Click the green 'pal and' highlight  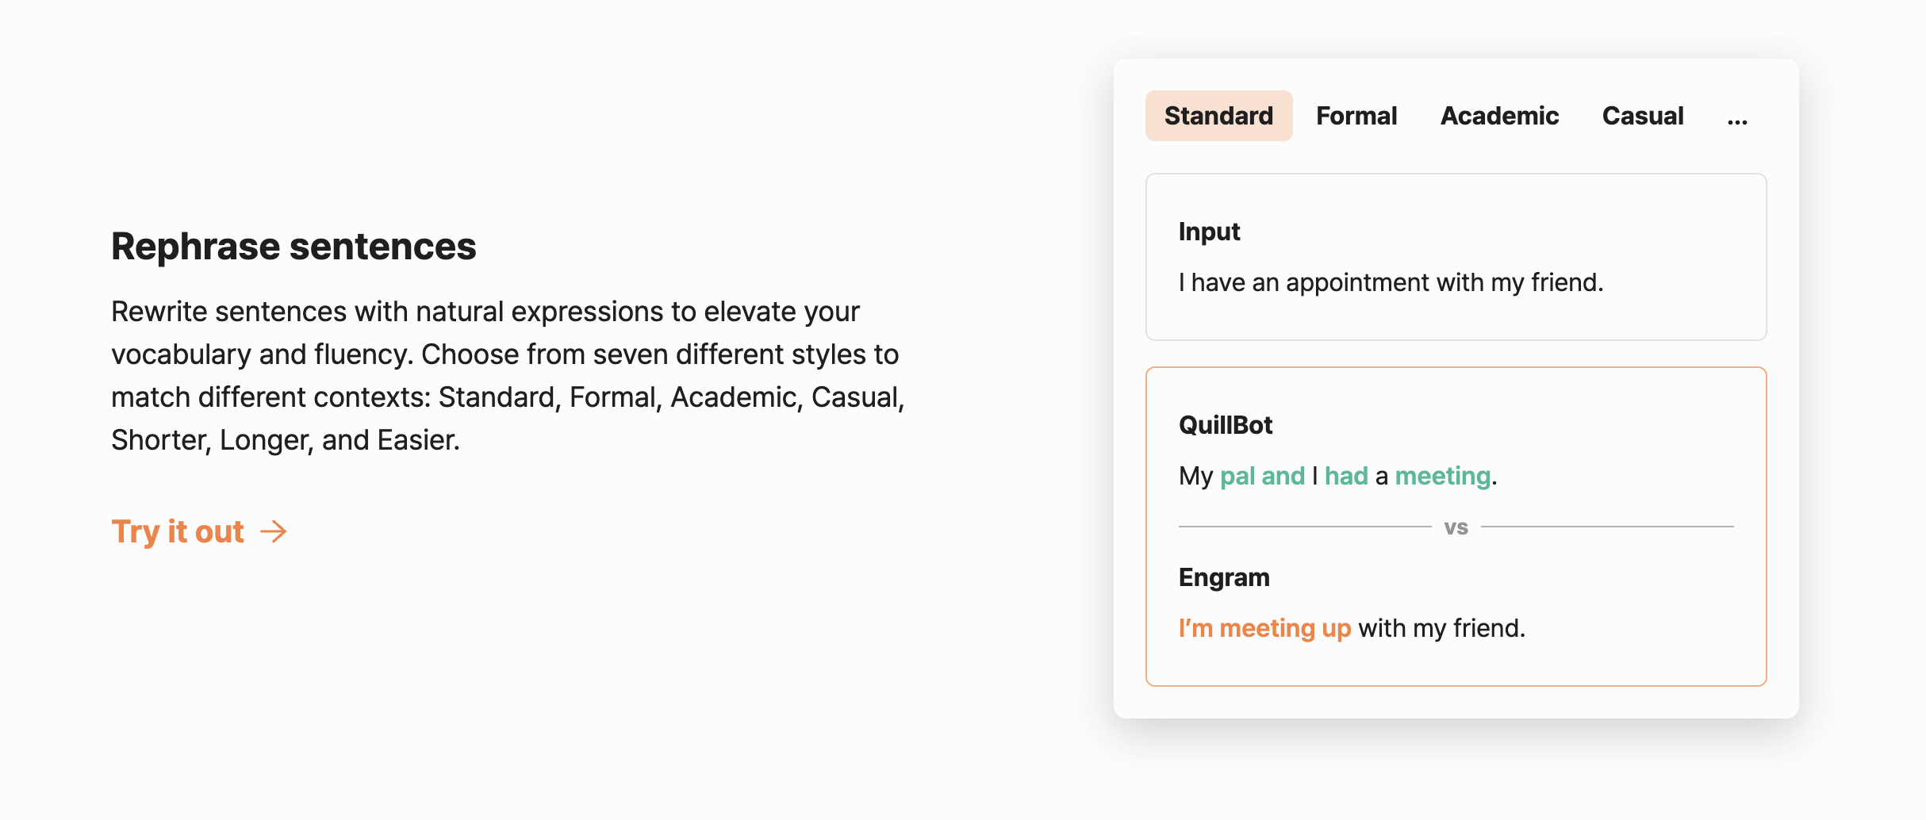(x=1262, y=476)
